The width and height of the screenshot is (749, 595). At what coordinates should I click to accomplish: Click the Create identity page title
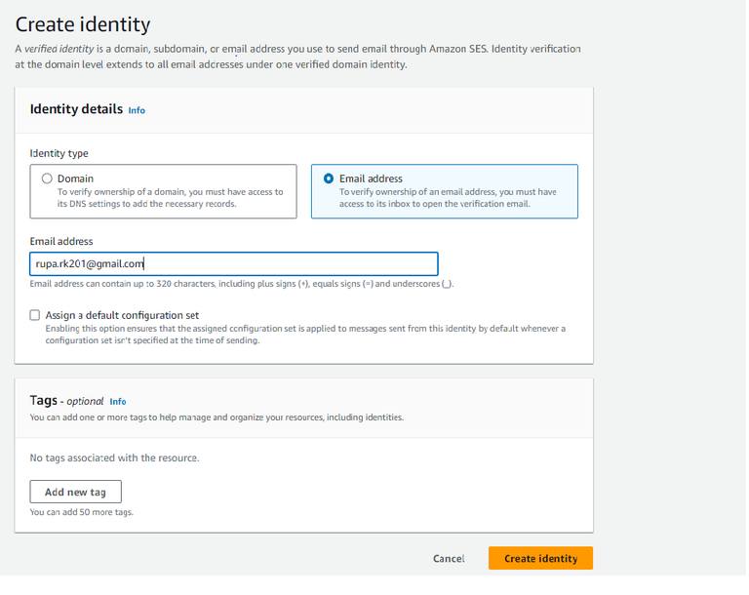tap(83, 24)
